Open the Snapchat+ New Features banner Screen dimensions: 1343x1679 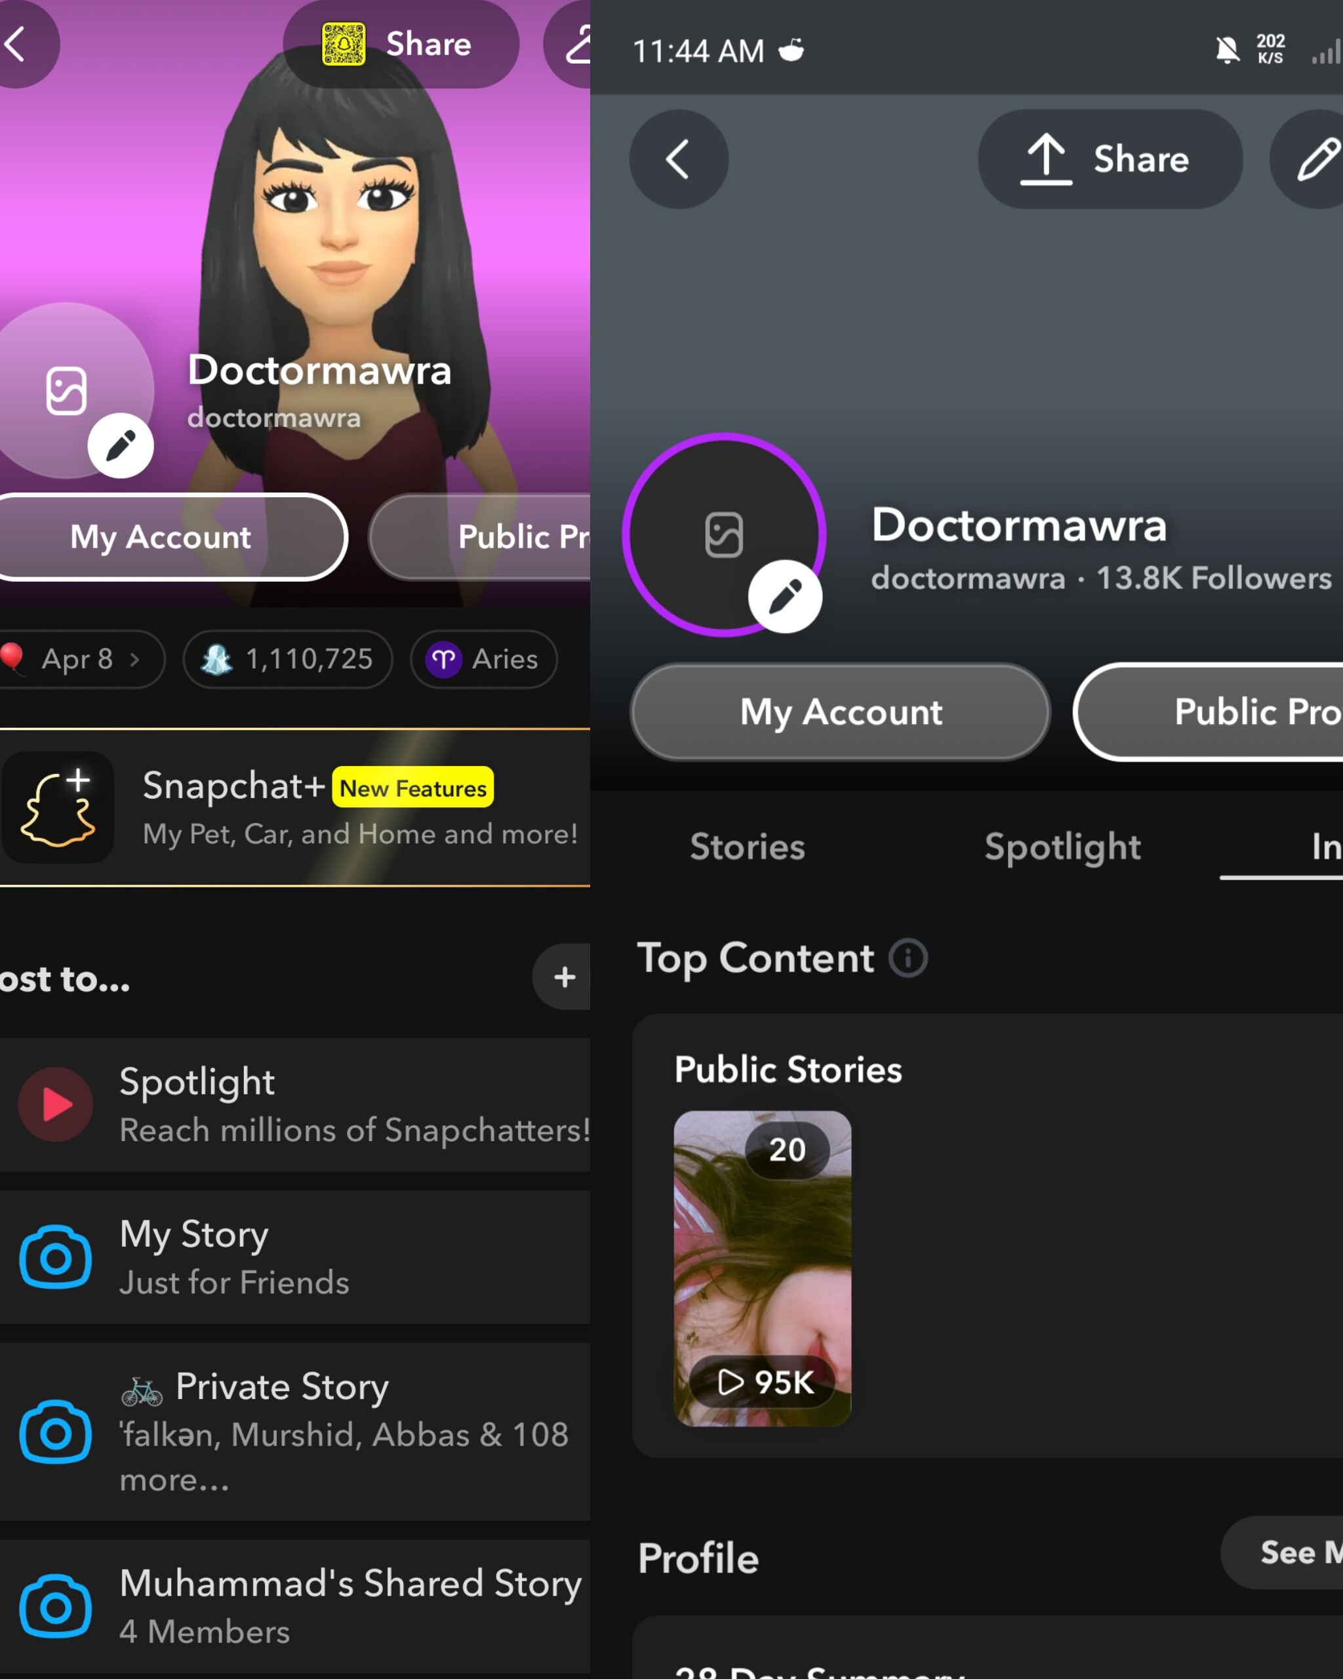click(x=295, y=807)
